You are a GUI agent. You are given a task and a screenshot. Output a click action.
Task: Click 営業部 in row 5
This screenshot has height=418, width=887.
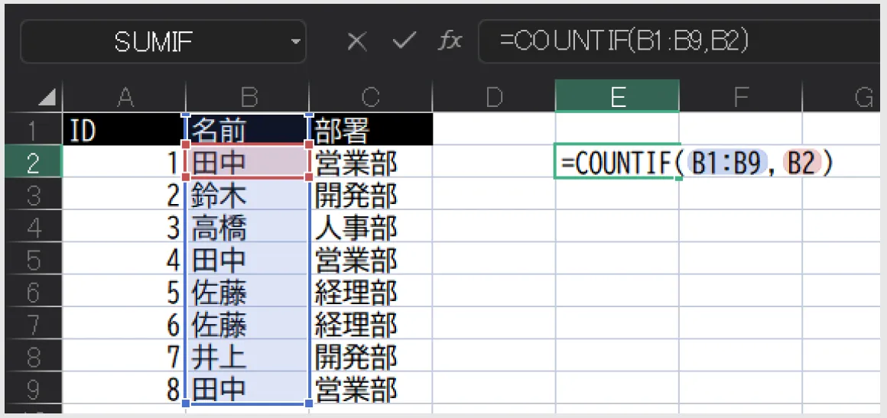[x=371, y=258]
